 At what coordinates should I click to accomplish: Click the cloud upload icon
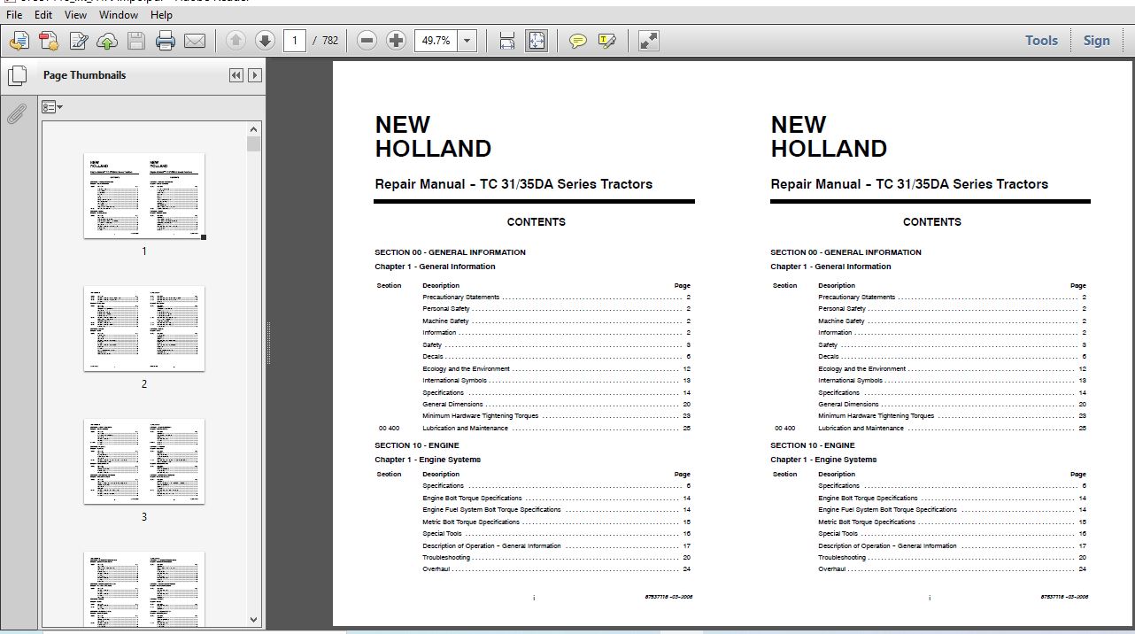107,41
